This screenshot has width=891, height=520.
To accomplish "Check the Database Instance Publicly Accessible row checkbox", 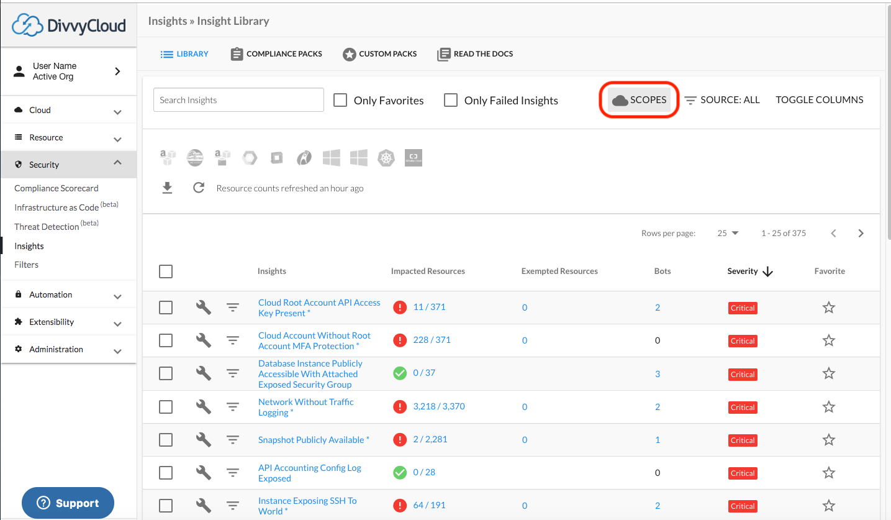I will pyautogui.click(x=166, y=373).
